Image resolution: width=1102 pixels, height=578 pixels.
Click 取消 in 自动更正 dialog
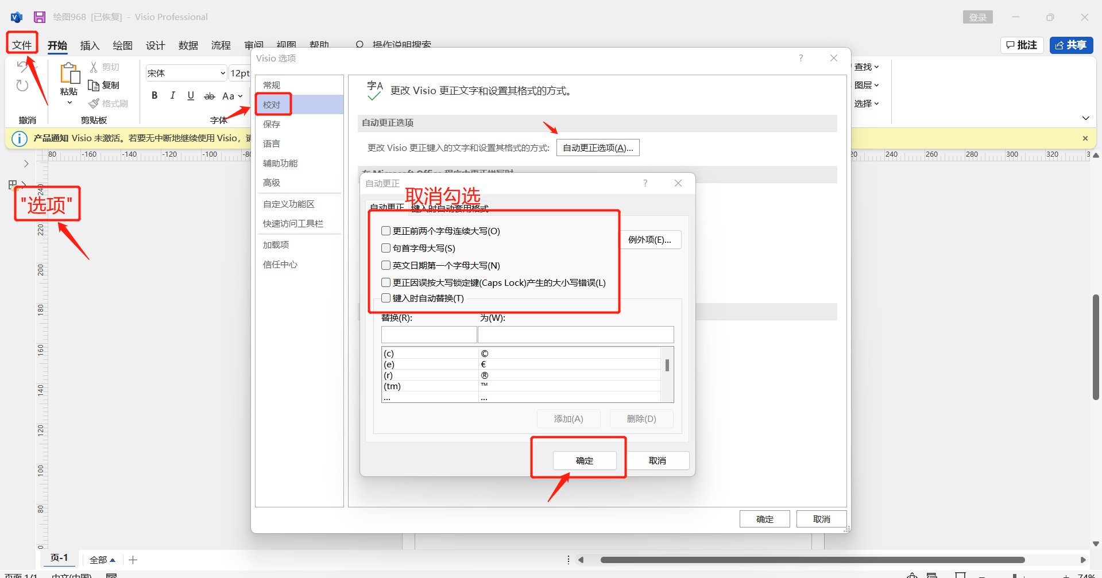pyautogui.click(x=658, y=460)
